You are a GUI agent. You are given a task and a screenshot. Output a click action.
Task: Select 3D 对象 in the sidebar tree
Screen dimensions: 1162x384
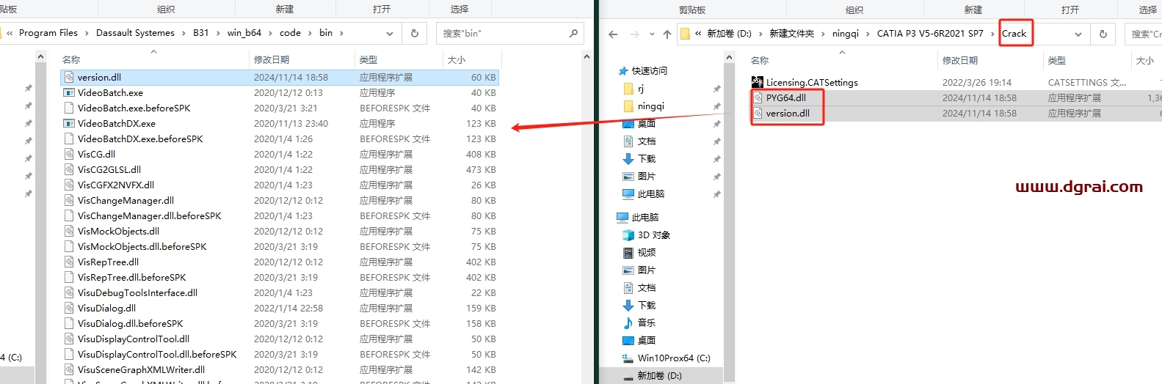[x=654, y=235]
